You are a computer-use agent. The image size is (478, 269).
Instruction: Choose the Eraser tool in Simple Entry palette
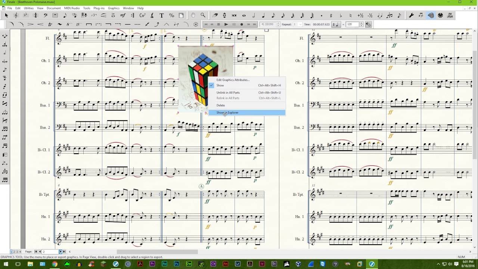click(x=215, y=15)
